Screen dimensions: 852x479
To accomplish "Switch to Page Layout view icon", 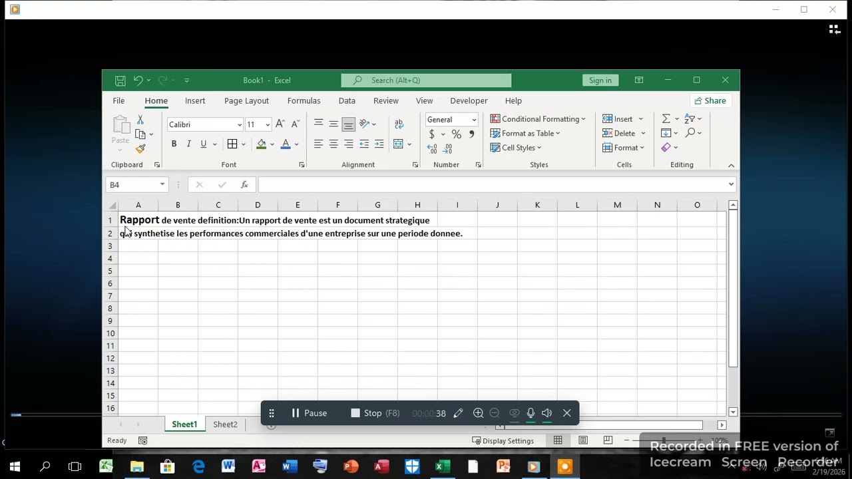I will pos(583,440).
